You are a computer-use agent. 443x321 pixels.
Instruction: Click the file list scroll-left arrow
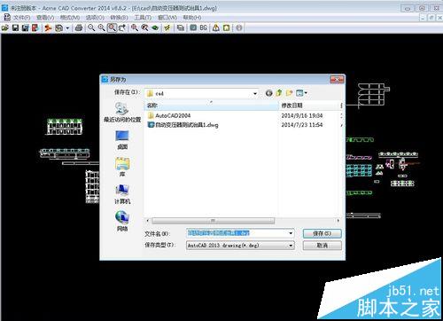[148, 221]
